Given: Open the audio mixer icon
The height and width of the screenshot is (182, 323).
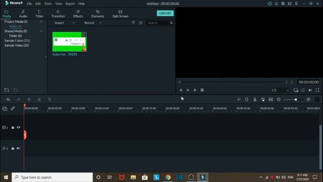Looking at the screenshot, I should [x=263, y=100].
